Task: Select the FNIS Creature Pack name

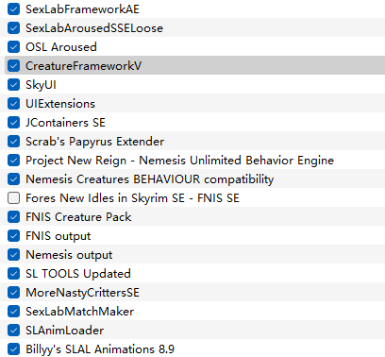Action: (78, 217)
